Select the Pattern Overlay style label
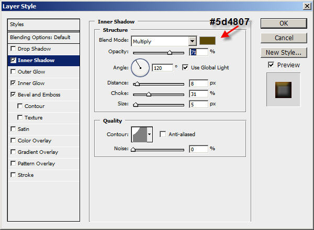 pos(36,164)
